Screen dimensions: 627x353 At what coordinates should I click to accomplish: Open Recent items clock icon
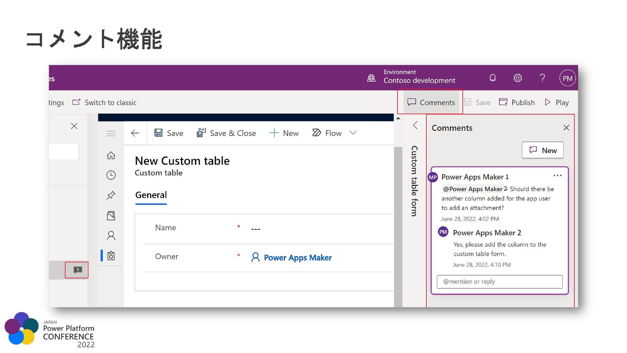(111, 175)
